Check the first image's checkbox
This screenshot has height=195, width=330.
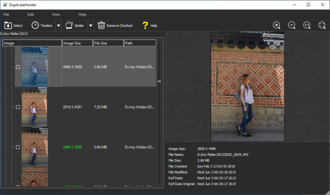(18, 67)
